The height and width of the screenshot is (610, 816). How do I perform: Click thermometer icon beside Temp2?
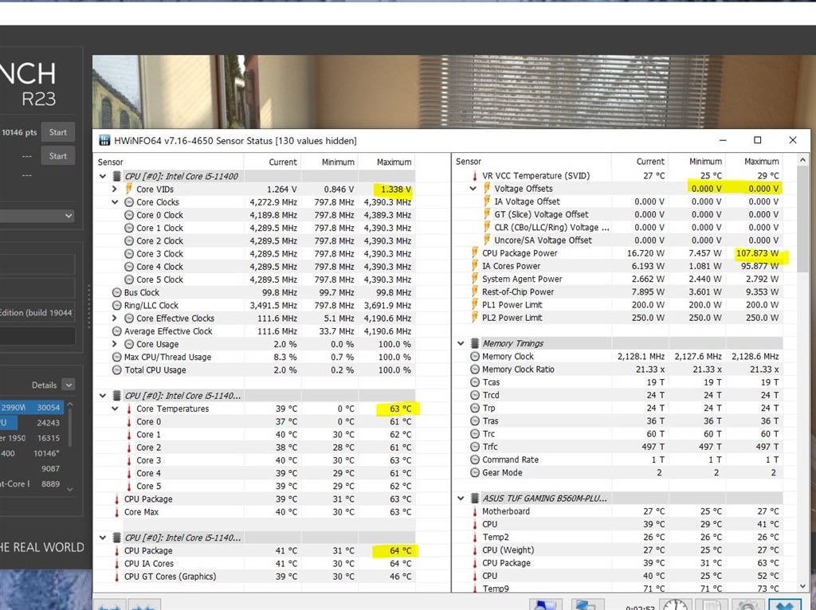[475, 537]
